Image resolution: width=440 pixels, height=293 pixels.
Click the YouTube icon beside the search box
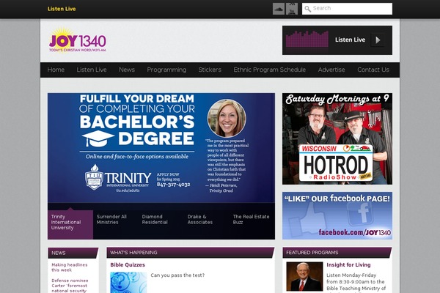[x=292, y=9]
